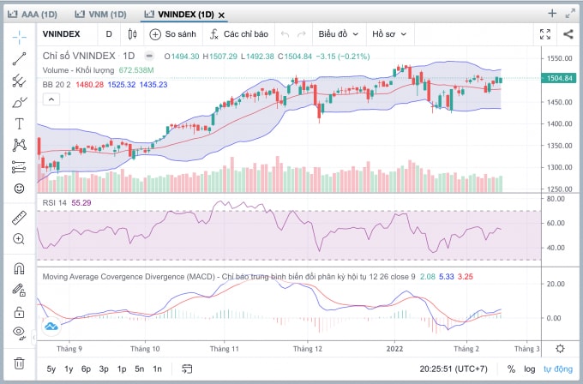Click the 20:25:51 (UTC+7) timezone label
The image size is (583, 384).
click(454, 369)
